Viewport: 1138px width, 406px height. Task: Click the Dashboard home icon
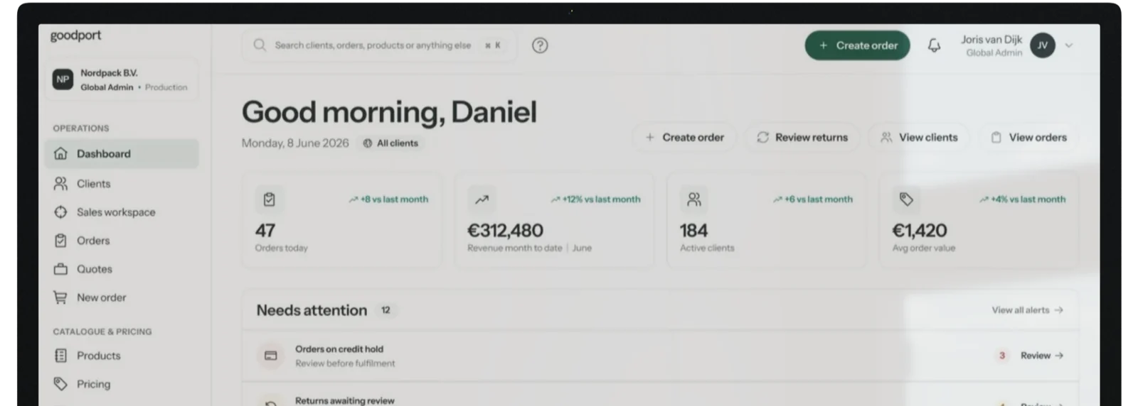(x=60, y=153)
